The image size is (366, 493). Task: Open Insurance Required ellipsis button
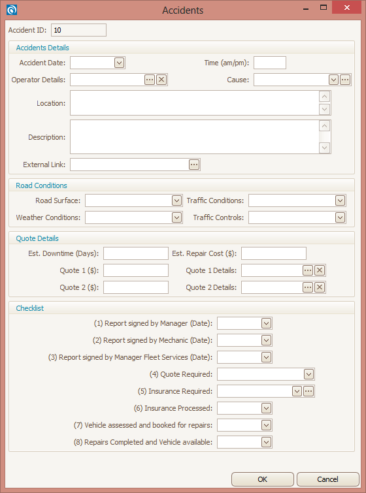(308, 391)
